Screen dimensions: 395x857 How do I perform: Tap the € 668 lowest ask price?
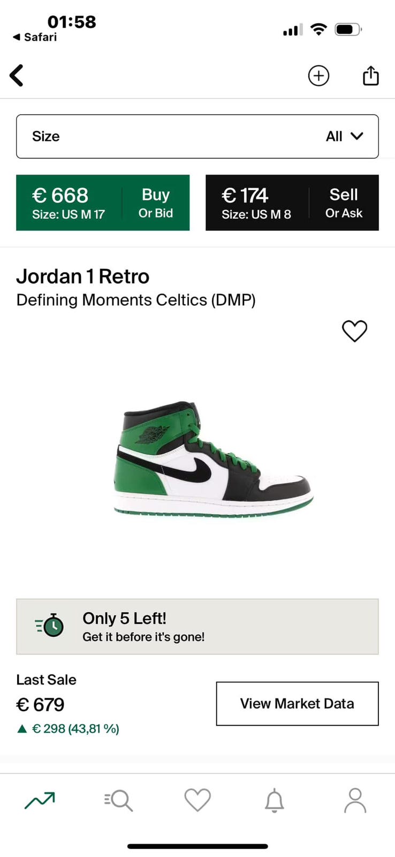(60, 196)
